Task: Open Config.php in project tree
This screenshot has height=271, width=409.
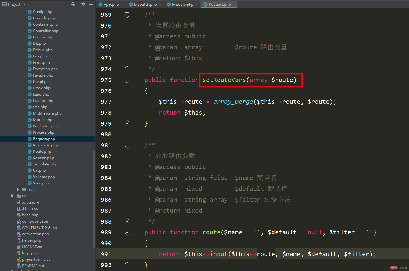Action: 42,11
